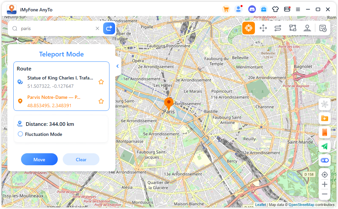This screenshot has width=338, height=209.
Task: Switch to Jump Teleport mode arrows icon
Action: 263,28
